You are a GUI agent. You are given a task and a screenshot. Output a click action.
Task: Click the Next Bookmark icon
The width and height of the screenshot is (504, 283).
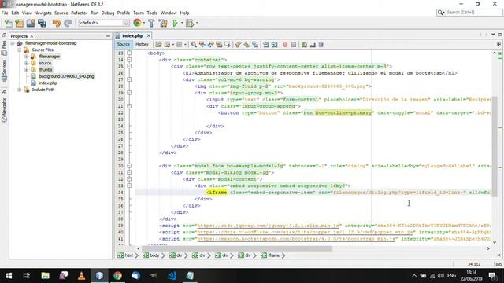(x=246, y=45)
